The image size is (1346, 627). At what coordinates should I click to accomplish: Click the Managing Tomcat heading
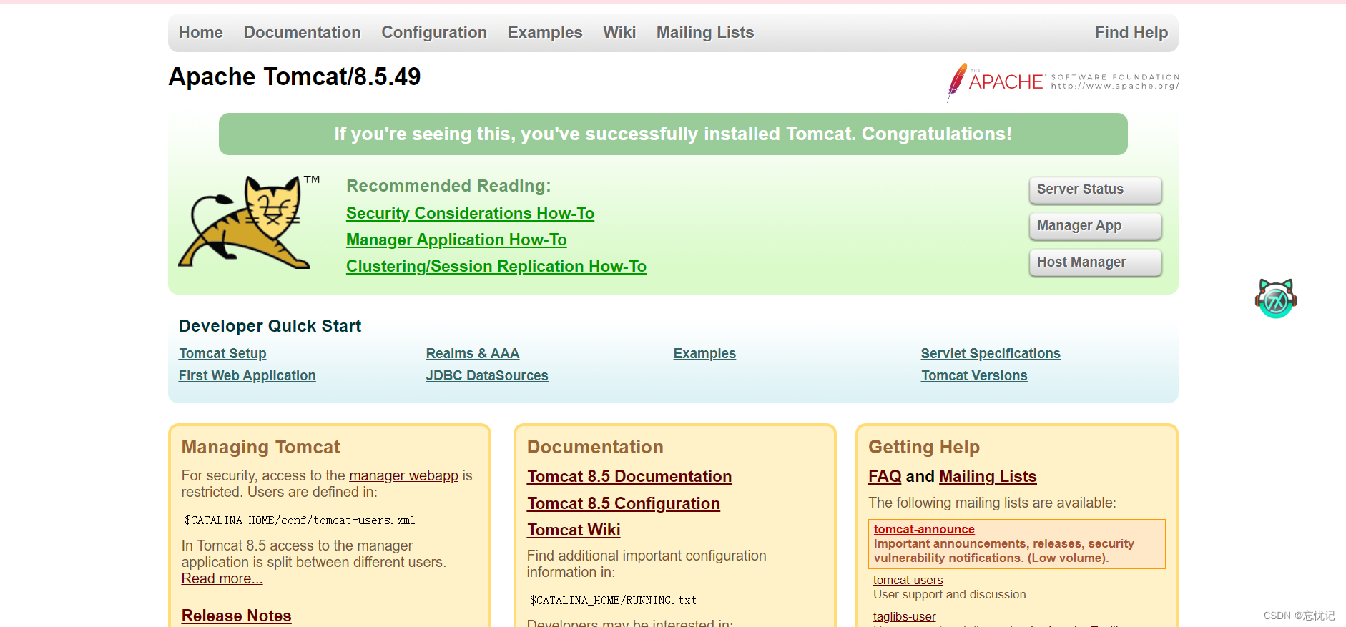[x=261, y=447]
